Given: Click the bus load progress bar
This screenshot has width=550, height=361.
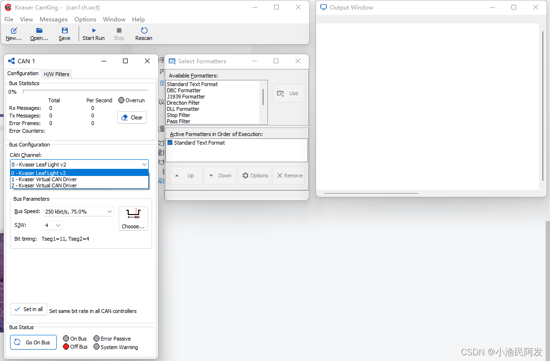Looking at the screenshot, I should click(x=86, y=91).
